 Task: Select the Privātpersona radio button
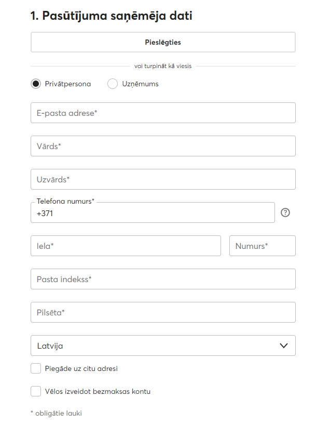point(36,84)
